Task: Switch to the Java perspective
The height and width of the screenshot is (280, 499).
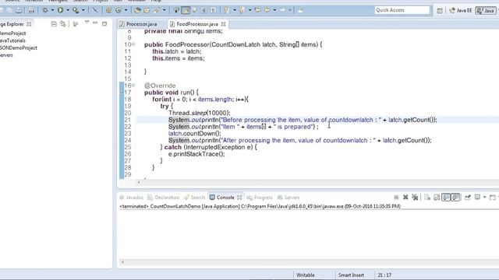Action: click(485, 10)
